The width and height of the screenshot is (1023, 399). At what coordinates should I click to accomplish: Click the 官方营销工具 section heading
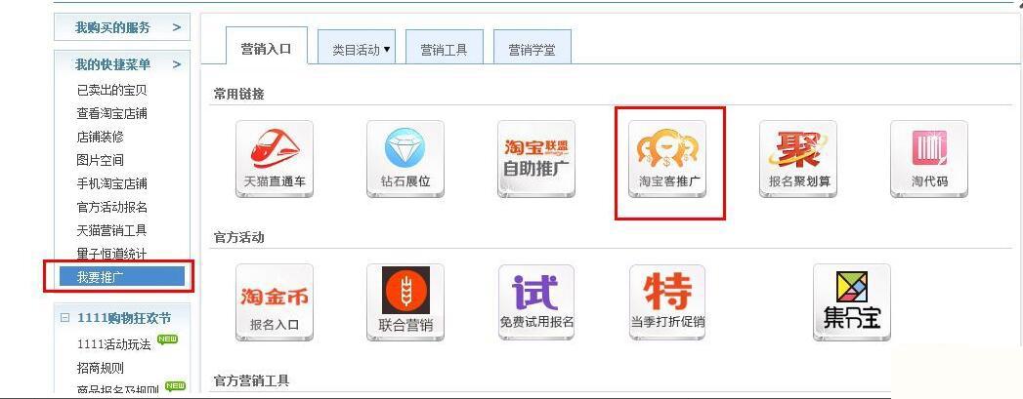251,380
